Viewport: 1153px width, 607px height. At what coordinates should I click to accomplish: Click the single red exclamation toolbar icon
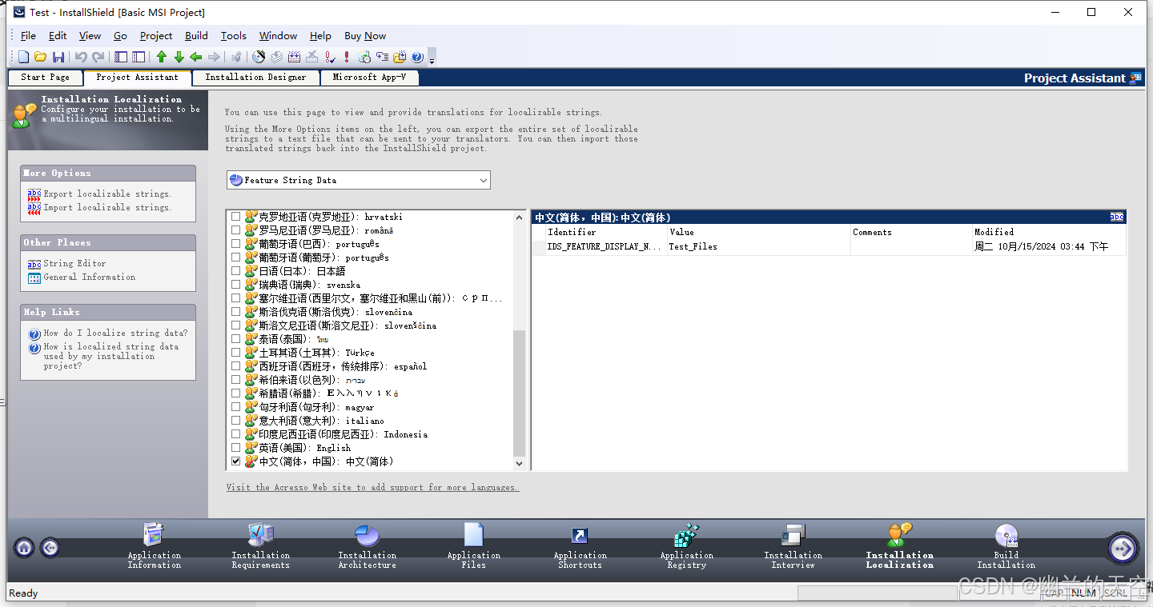click(346, 57)
